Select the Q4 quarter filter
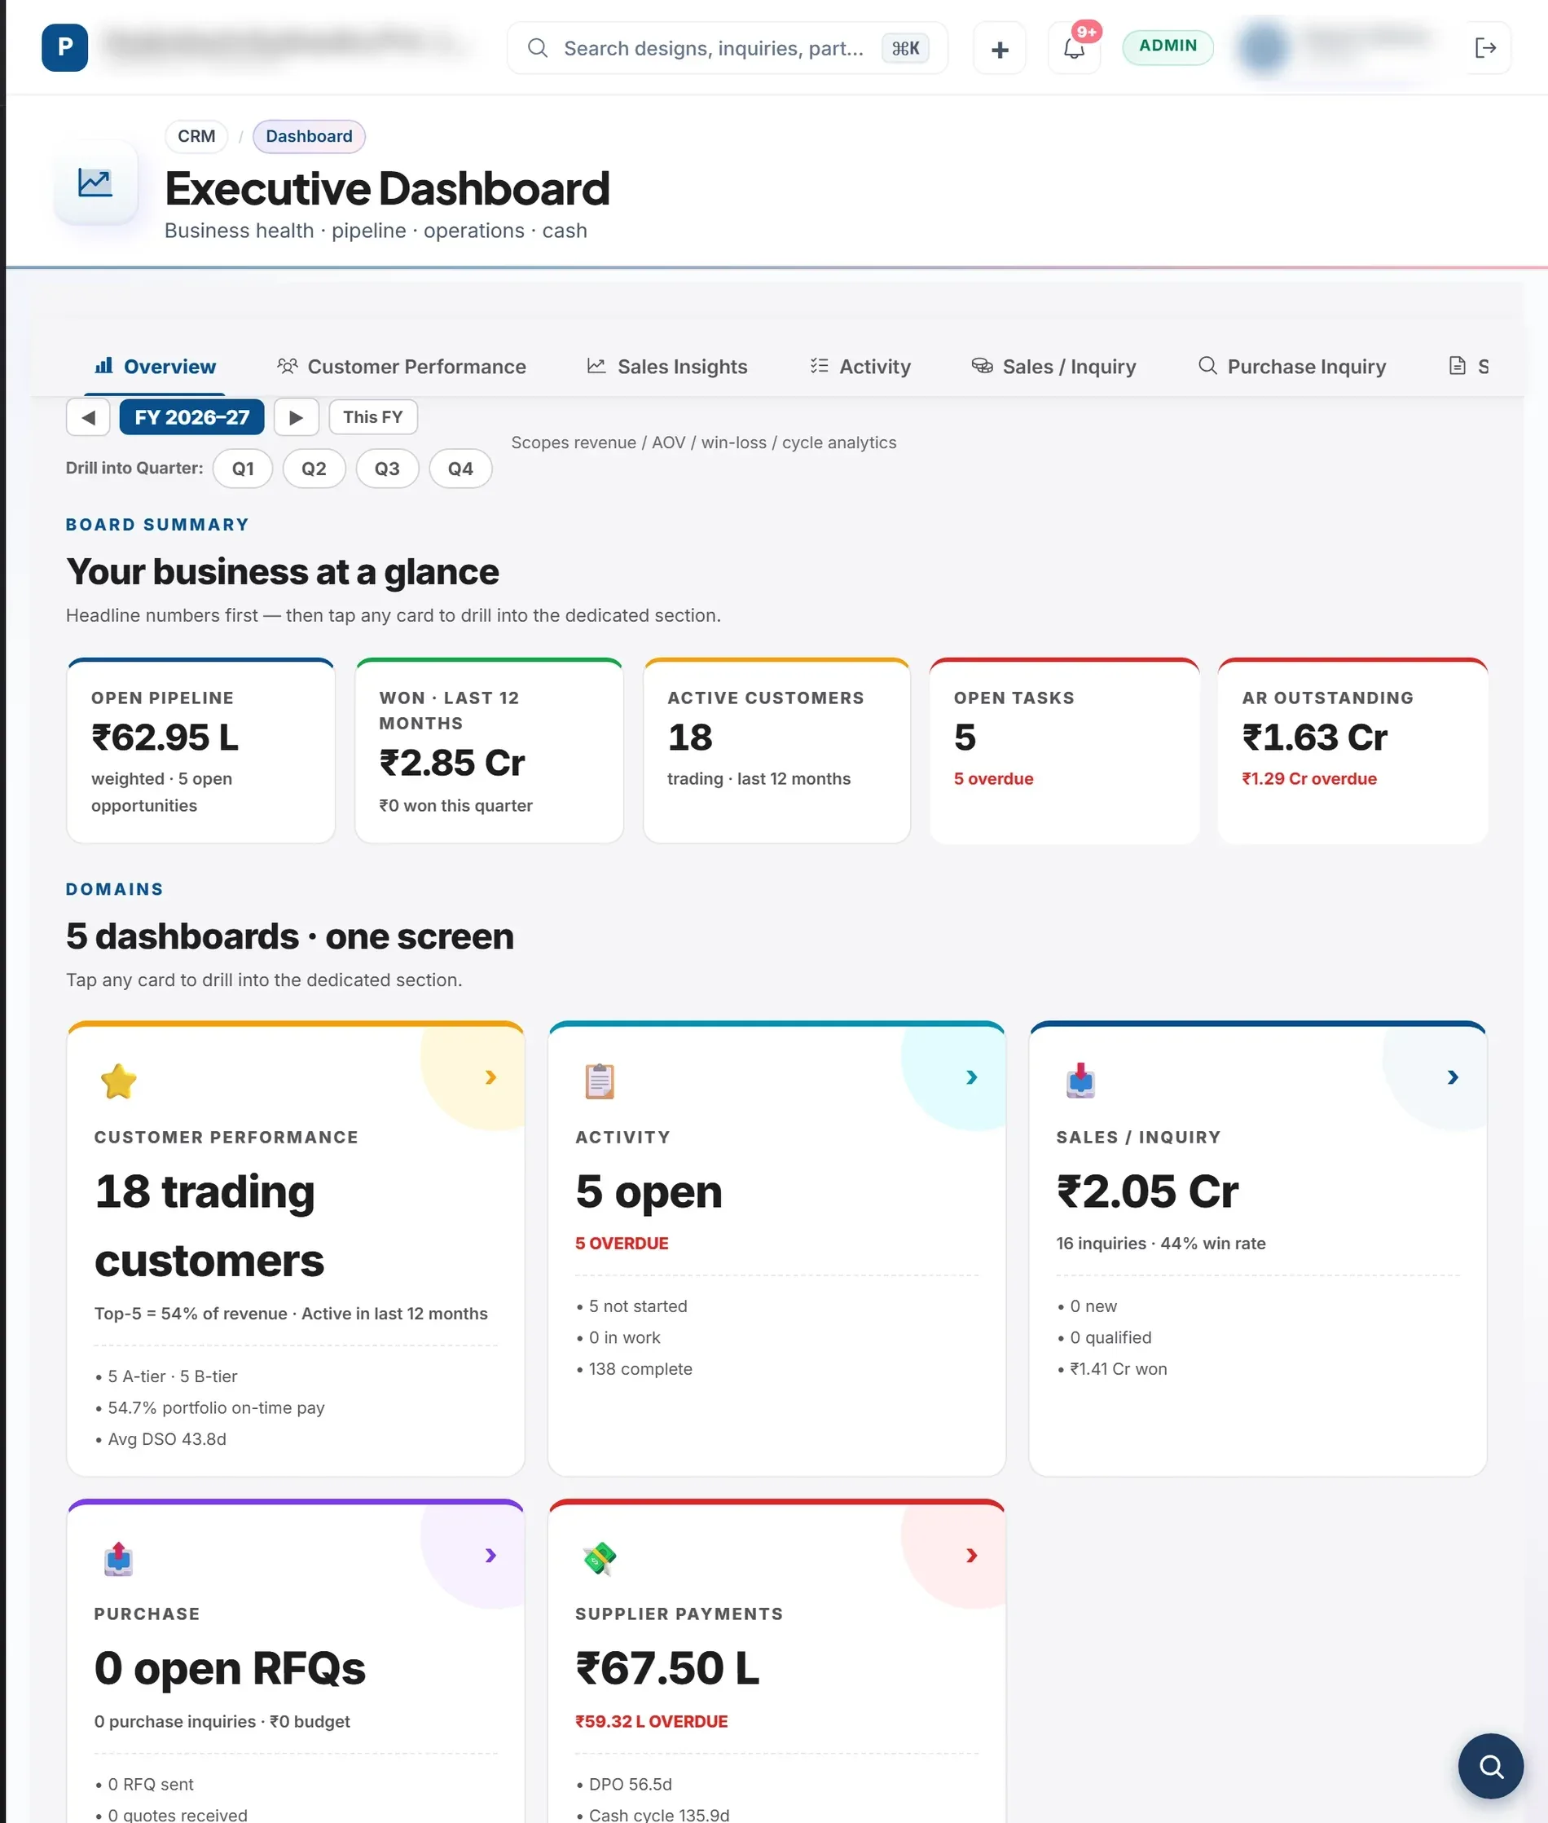The width and height of the screenshot is (1548, 1823). [460, 469]
